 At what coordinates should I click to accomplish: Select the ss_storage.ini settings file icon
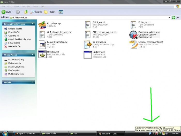pyautogui.click(x=88, y=45)
